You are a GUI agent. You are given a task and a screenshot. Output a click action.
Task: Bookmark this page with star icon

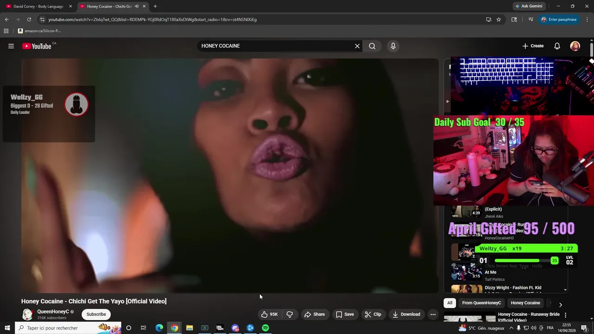point(499,19)
